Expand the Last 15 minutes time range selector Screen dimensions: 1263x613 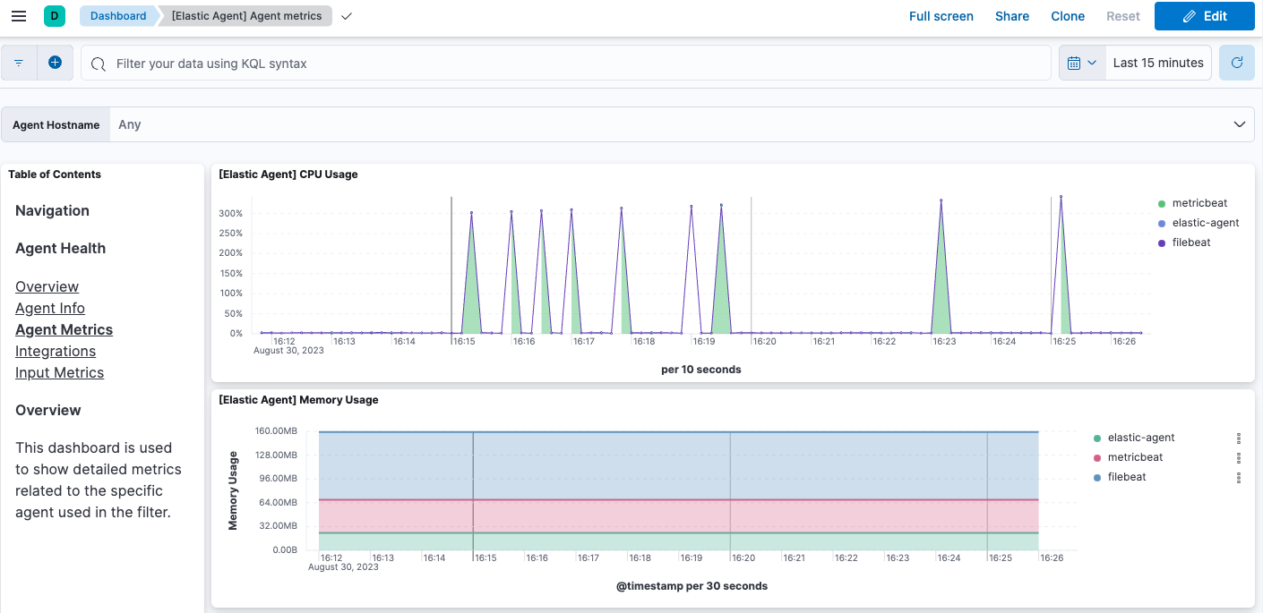coord(1158,62)
